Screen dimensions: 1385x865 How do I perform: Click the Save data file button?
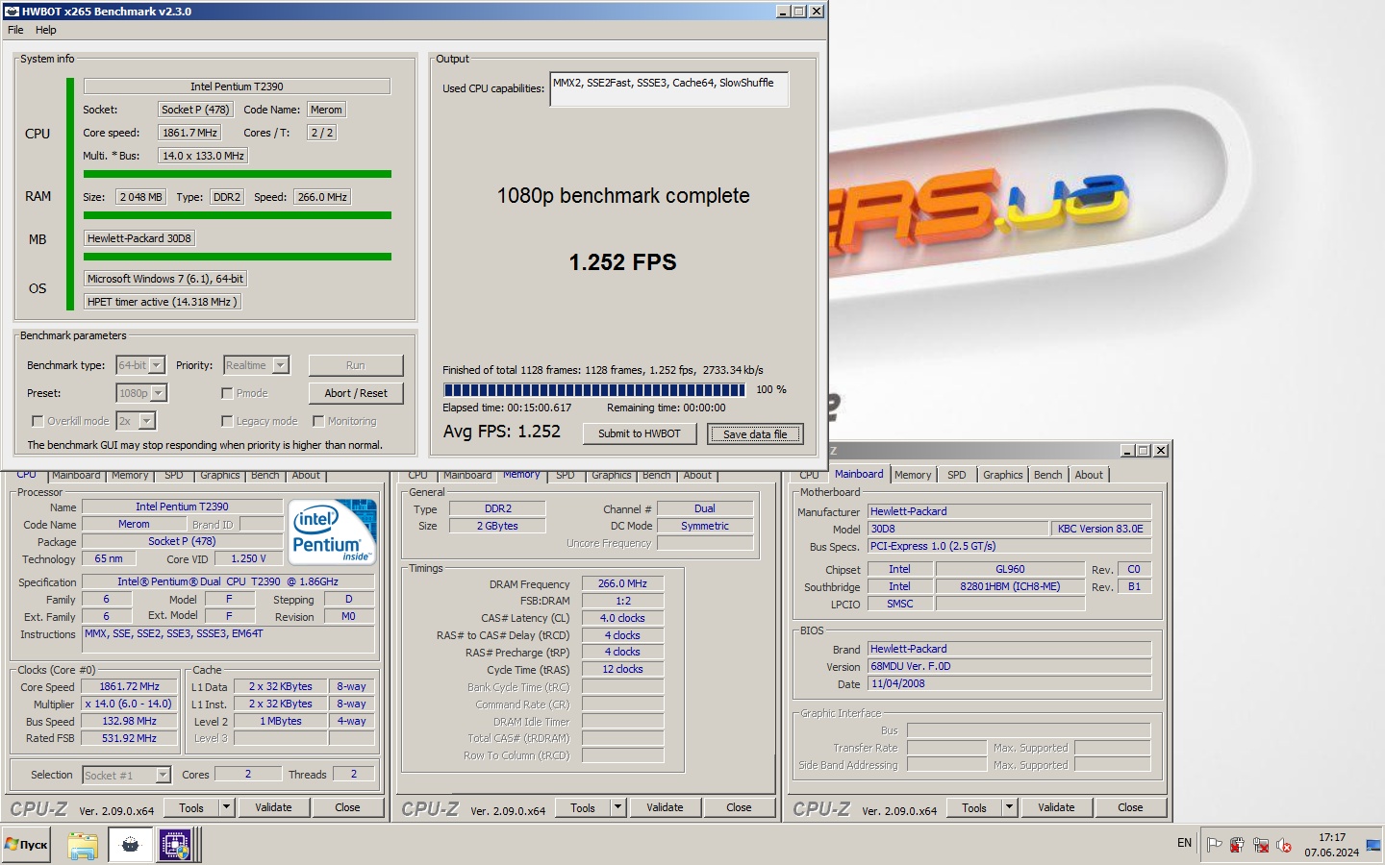(755, 434)
